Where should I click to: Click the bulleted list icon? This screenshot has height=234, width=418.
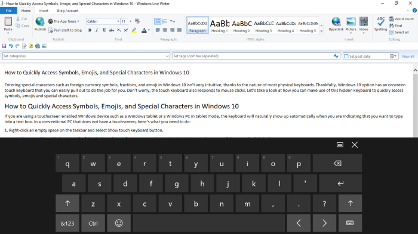pyautogui.click(x=158, y=21)
